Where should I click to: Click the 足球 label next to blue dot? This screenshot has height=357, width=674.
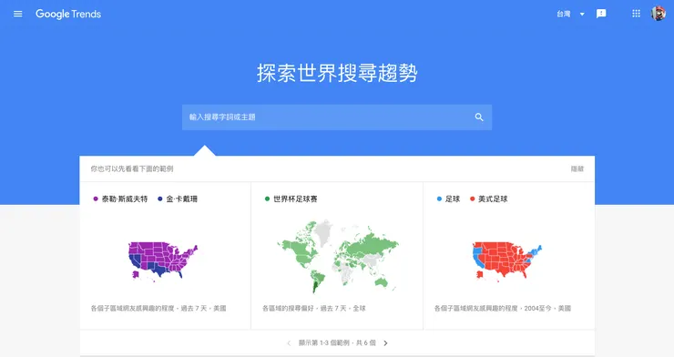(452, 199)
